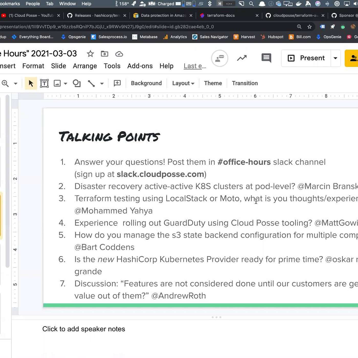Open the Arrange menu

(x=85, y=66)
